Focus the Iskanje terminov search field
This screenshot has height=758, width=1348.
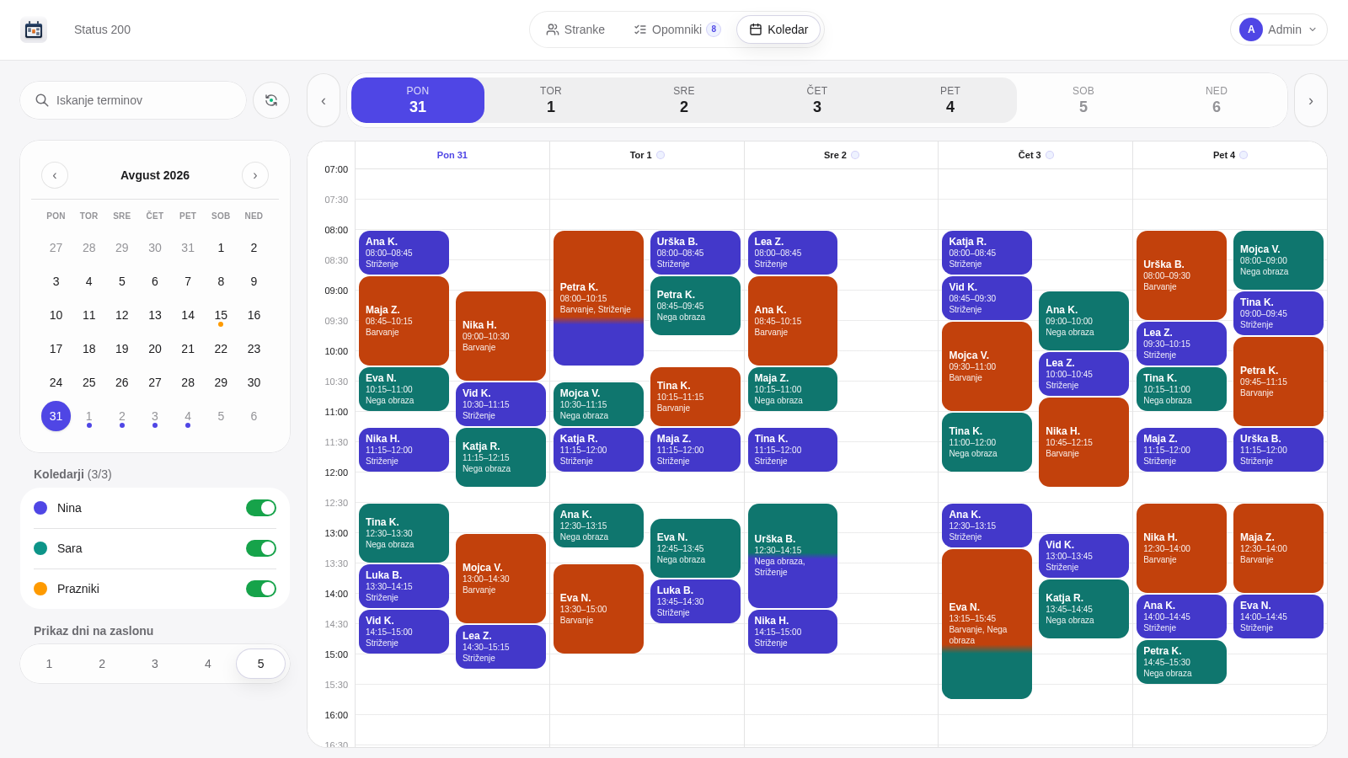133,100
